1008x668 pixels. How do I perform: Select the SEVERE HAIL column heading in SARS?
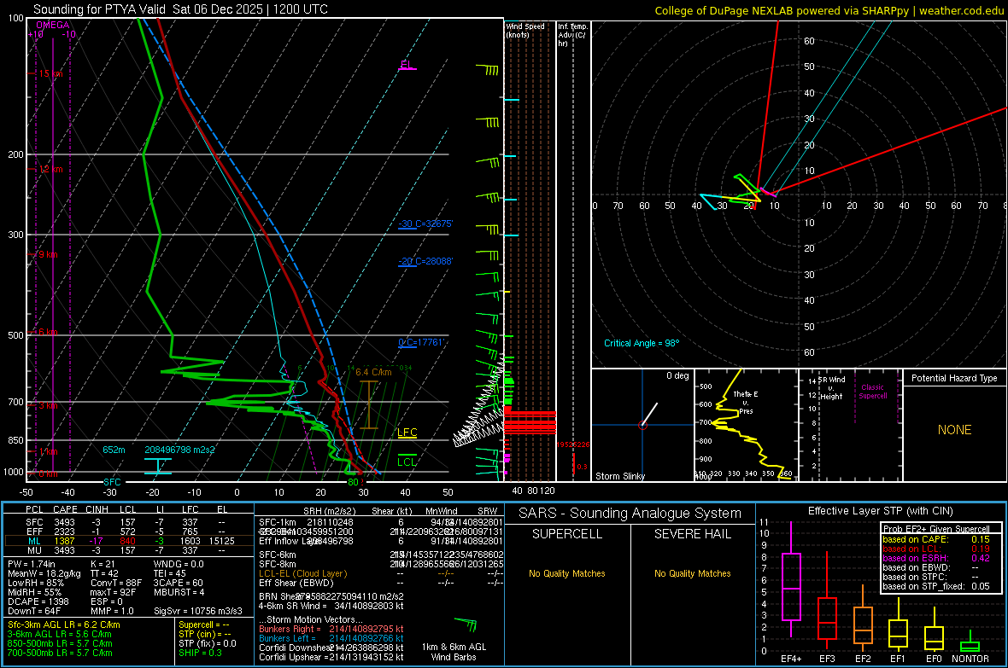pos(692,534)
